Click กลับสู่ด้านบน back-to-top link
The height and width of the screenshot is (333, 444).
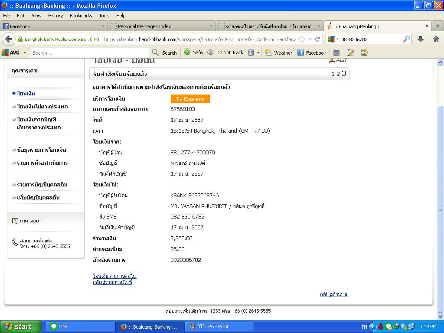click(333, 294)
